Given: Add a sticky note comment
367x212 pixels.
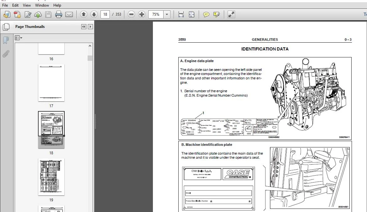Looking at the screenshot, I should (x=206, y=14).
